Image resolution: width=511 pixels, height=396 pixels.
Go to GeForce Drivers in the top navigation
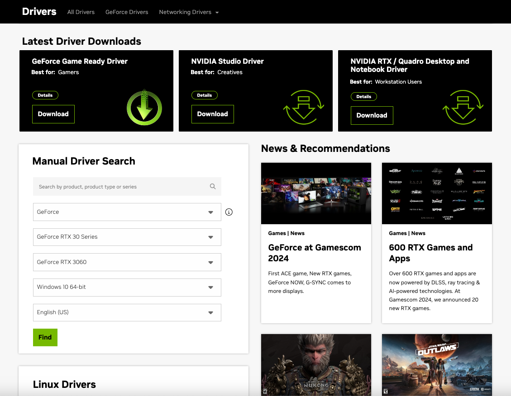(x=127, y=12)
